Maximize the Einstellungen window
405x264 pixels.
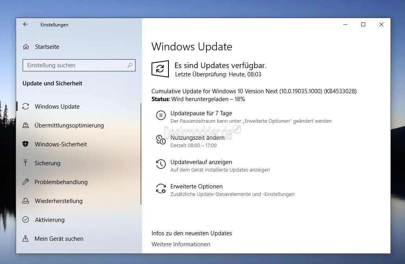363,24
